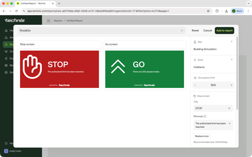Open the Josip Lisec user profile
Image resolution: width=252 pixels, height=157 pixels.
[x=13, y=151]
